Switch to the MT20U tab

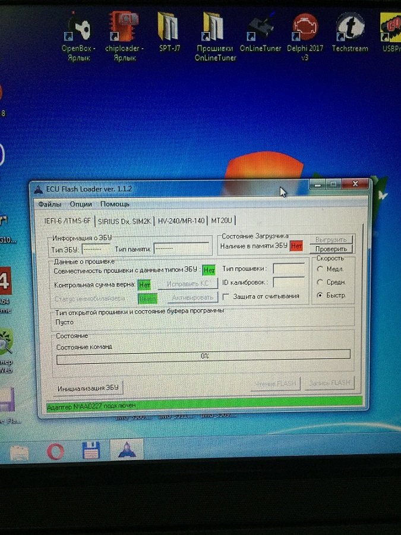(x=222, y=221)
